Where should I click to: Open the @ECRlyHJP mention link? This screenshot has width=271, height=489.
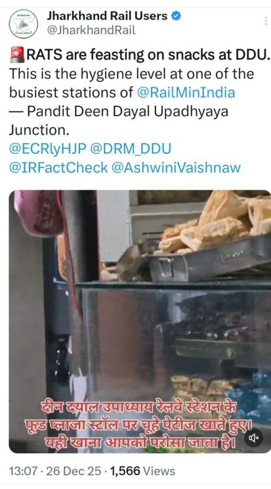tap(47, 149)
